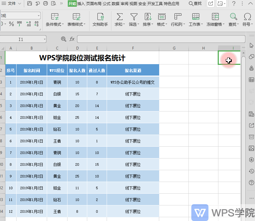This screenshot has width=255, height=221.
Task: Open the more options vertical dots
Action: [x=242, y=3]
